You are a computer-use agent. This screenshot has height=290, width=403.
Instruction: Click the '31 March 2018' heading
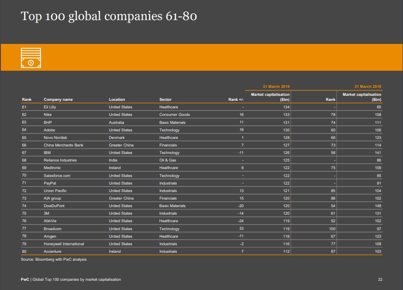pyautogui.click(x=368, y=87)
